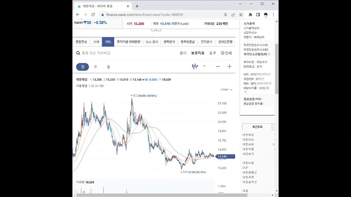Reload the Naver finance page

tap(93, 15)
